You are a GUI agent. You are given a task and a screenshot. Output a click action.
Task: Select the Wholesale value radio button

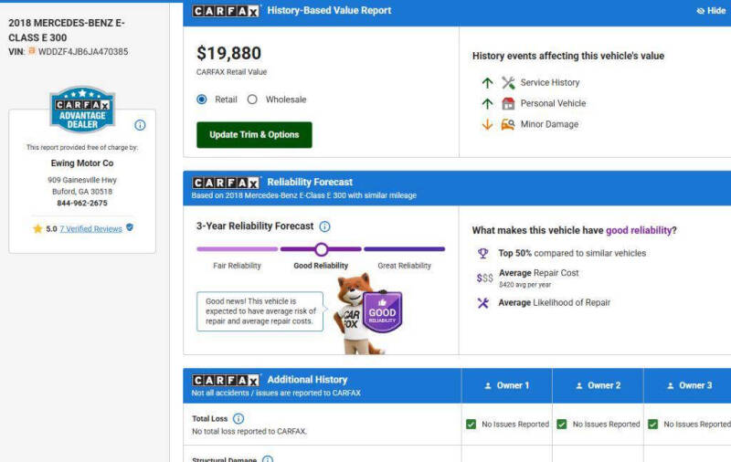coord(252,100)
